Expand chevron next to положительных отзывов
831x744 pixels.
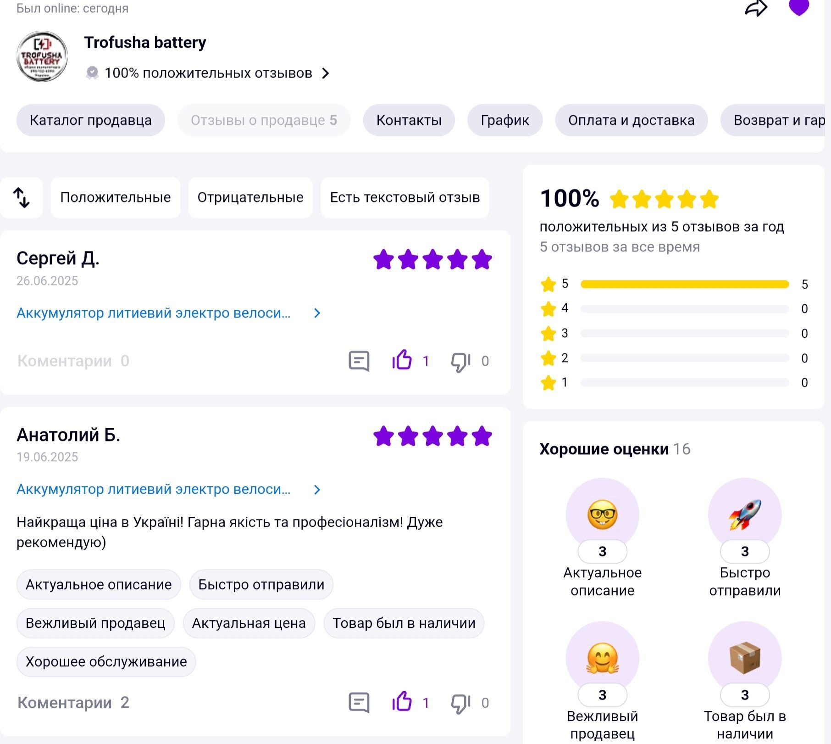pos(325,73)
